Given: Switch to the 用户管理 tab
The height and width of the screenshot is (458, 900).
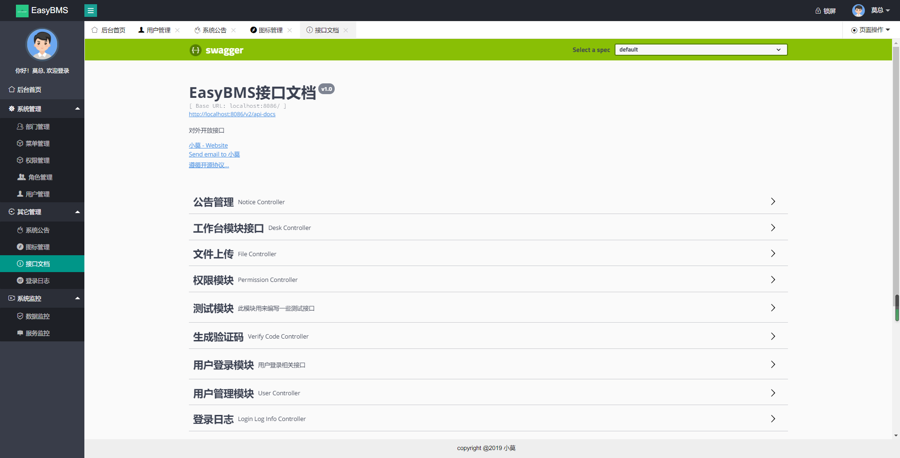Looking at the screenshot, I should (158, 30).
